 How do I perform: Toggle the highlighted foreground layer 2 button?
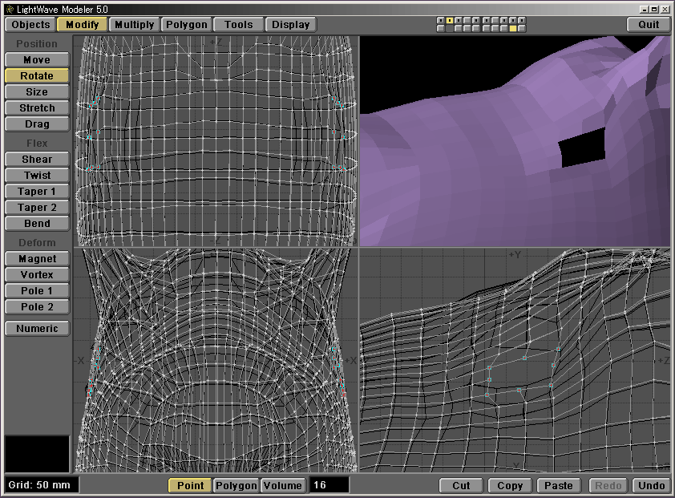(x=450, y=19)
